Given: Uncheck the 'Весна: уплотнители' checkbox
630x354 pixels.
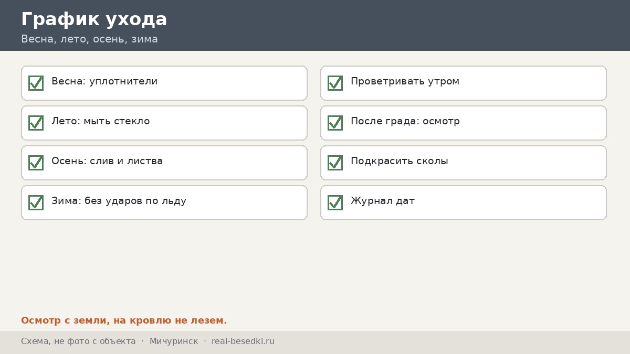Looking at the screenshot, I should tap(36, 83).
